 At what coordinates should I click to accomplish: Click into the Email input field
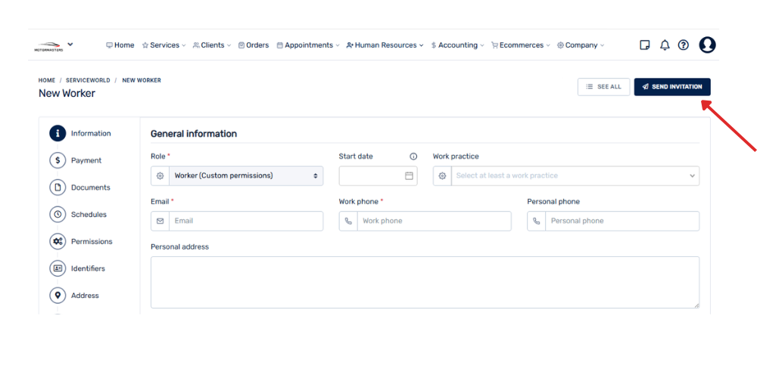click(245, 221)
